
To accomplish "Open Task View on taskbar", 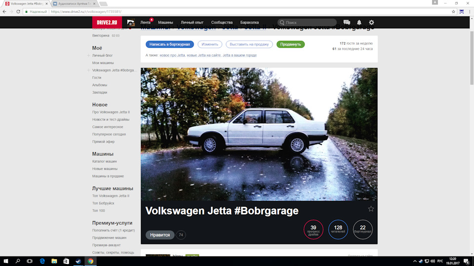I will click(30, 261).
